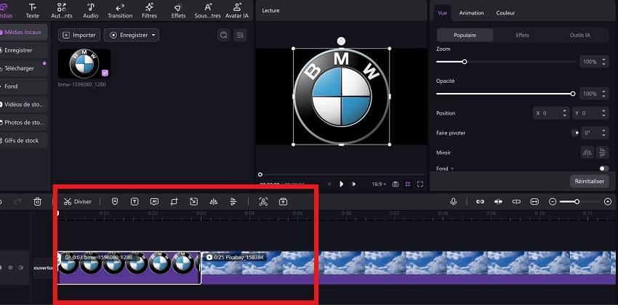Toggle the Fond switch on

coord(603,168)
